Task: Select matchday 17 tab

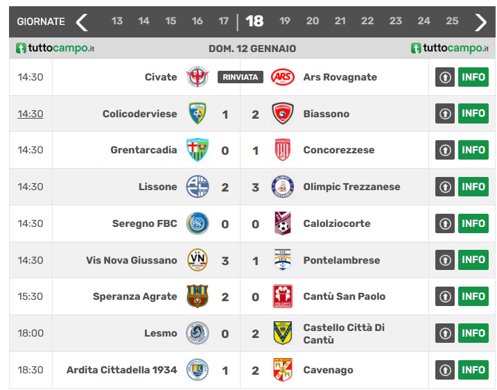Action: pyautogui.click(x=223, y=22)
